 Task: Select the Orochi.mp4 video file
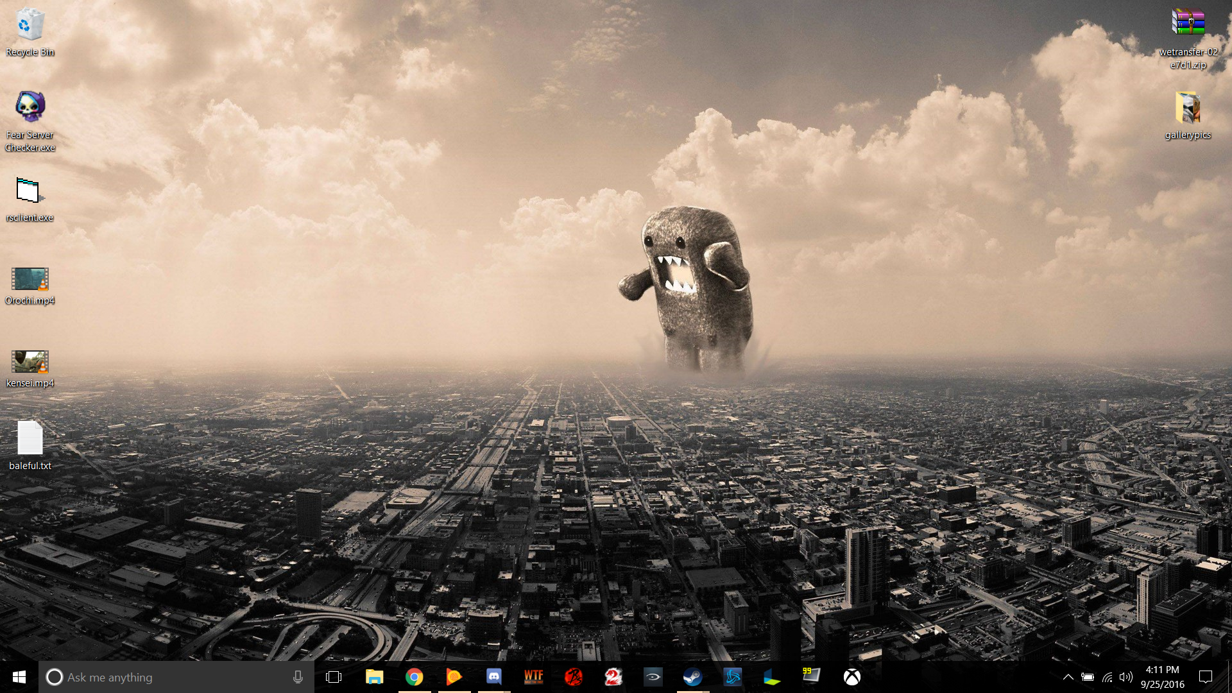click(x=30, y=286)
